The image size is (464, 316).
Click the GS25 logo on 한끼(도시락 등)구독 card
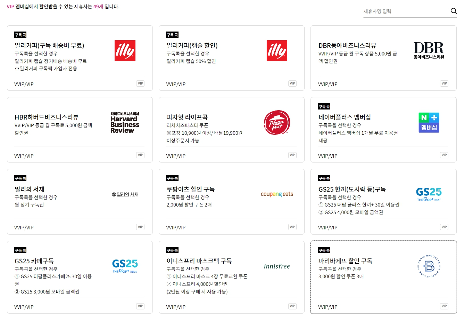tap(429, 194)
